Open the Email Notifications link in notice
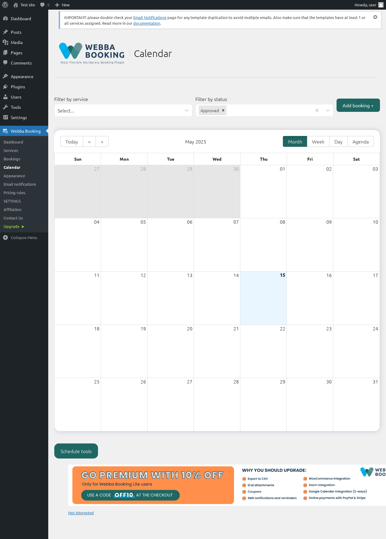The image size is (386, 539). [x=150, y=17]
